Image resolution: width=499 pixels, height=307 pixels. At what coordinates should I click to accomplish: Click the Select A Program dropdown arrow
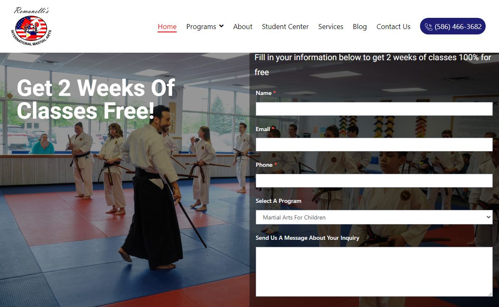[488, 217]
